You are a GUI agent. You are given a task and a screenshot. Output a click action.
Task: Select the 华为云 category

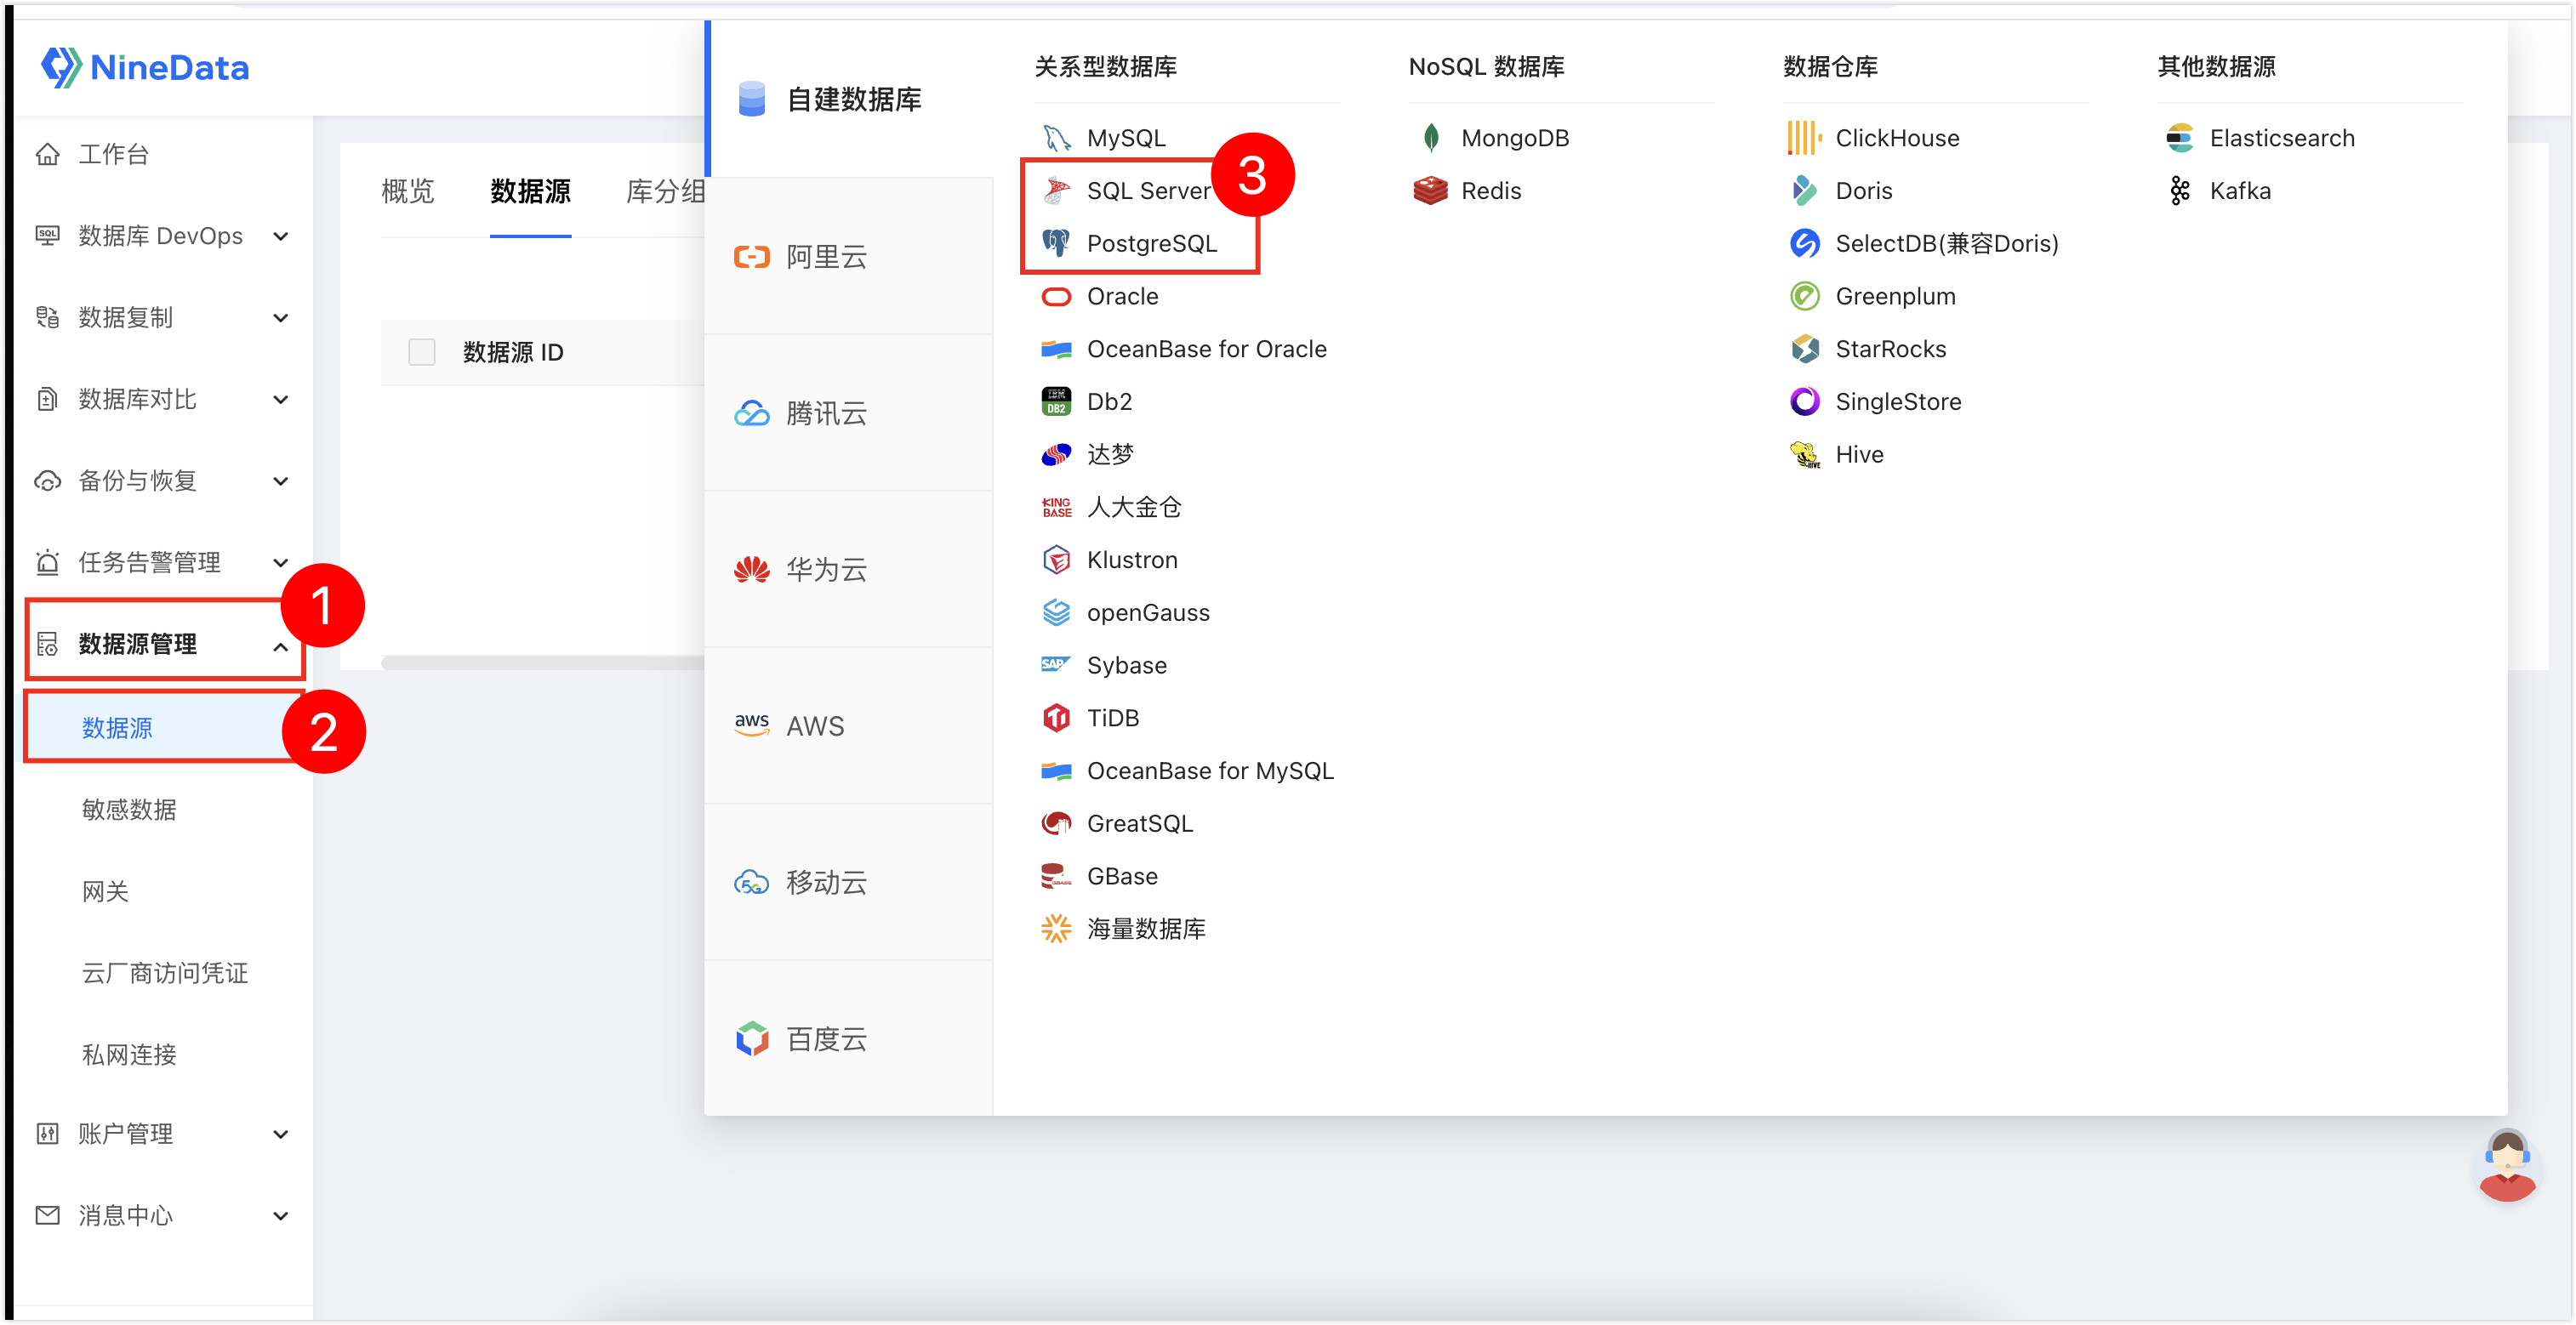click(849, 570)
